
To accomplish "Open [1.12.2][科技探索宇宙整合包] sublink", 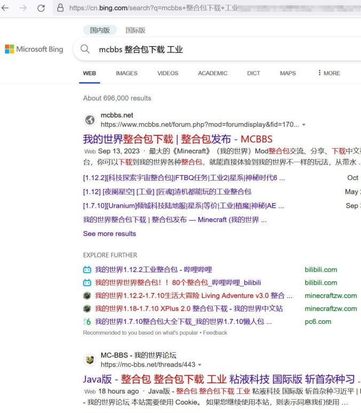I will [184, 178].
